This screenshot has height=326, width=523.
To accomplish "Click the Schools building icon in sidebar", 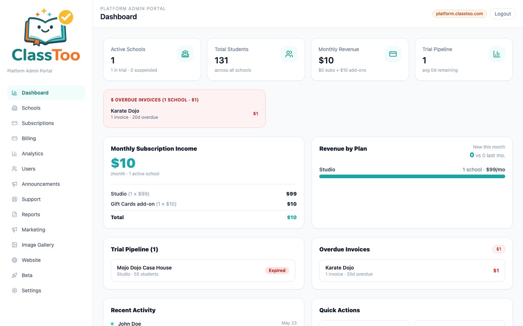I will click(15, 108).
